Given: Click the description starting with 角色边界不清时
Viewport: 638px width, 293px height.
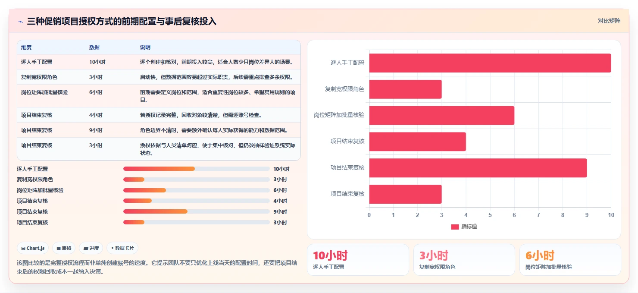Looking at the screenshot, I should (214, 130).
